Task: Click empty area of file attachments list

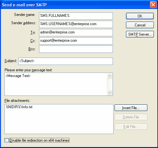Action: [59, 122]
